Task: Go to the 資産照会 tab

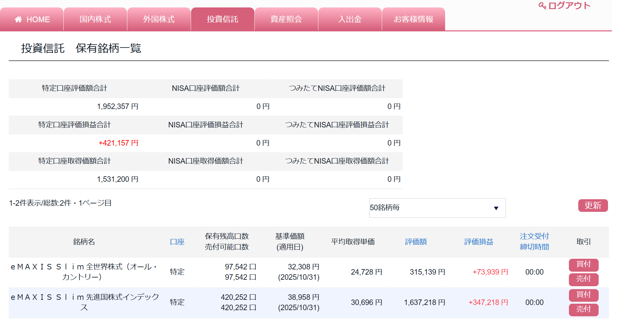Action: pos(286,19)
